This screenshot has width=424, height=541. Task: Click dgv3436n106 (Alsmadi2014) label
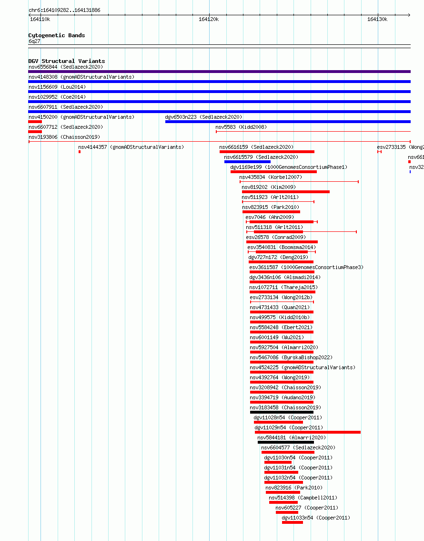[285, 277]
